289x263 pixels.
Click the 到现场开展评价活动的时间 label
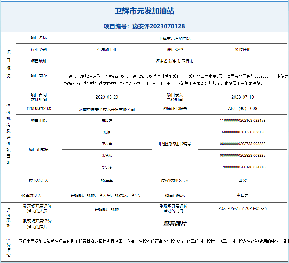pos(174,208)
